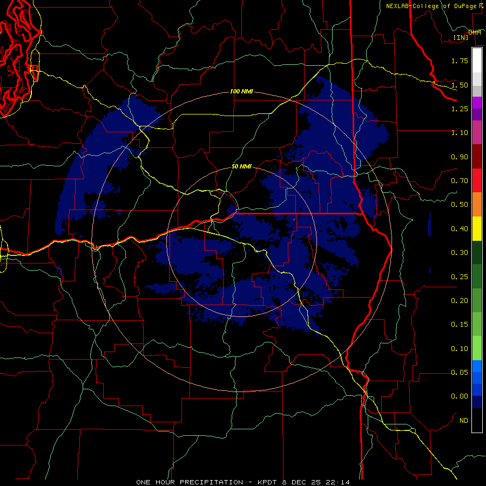Select the orange swatch beside 0.50
The image size is (486, 486).
coord(477,205)
